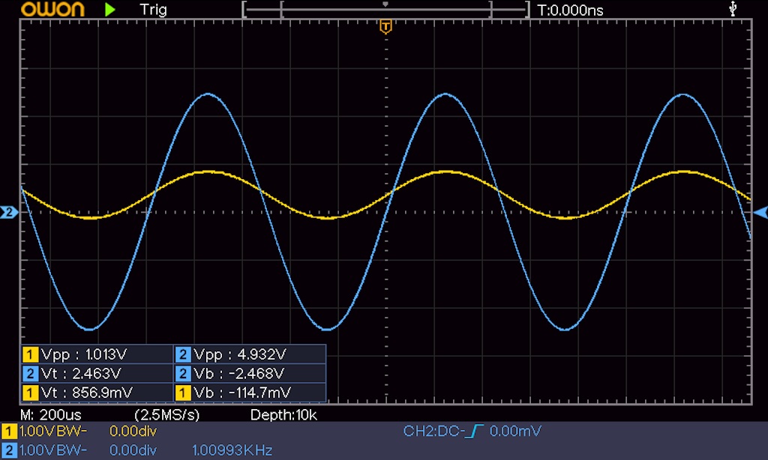Click the green Run status play icon
768x460 pixels.
(x=110, y=10)
